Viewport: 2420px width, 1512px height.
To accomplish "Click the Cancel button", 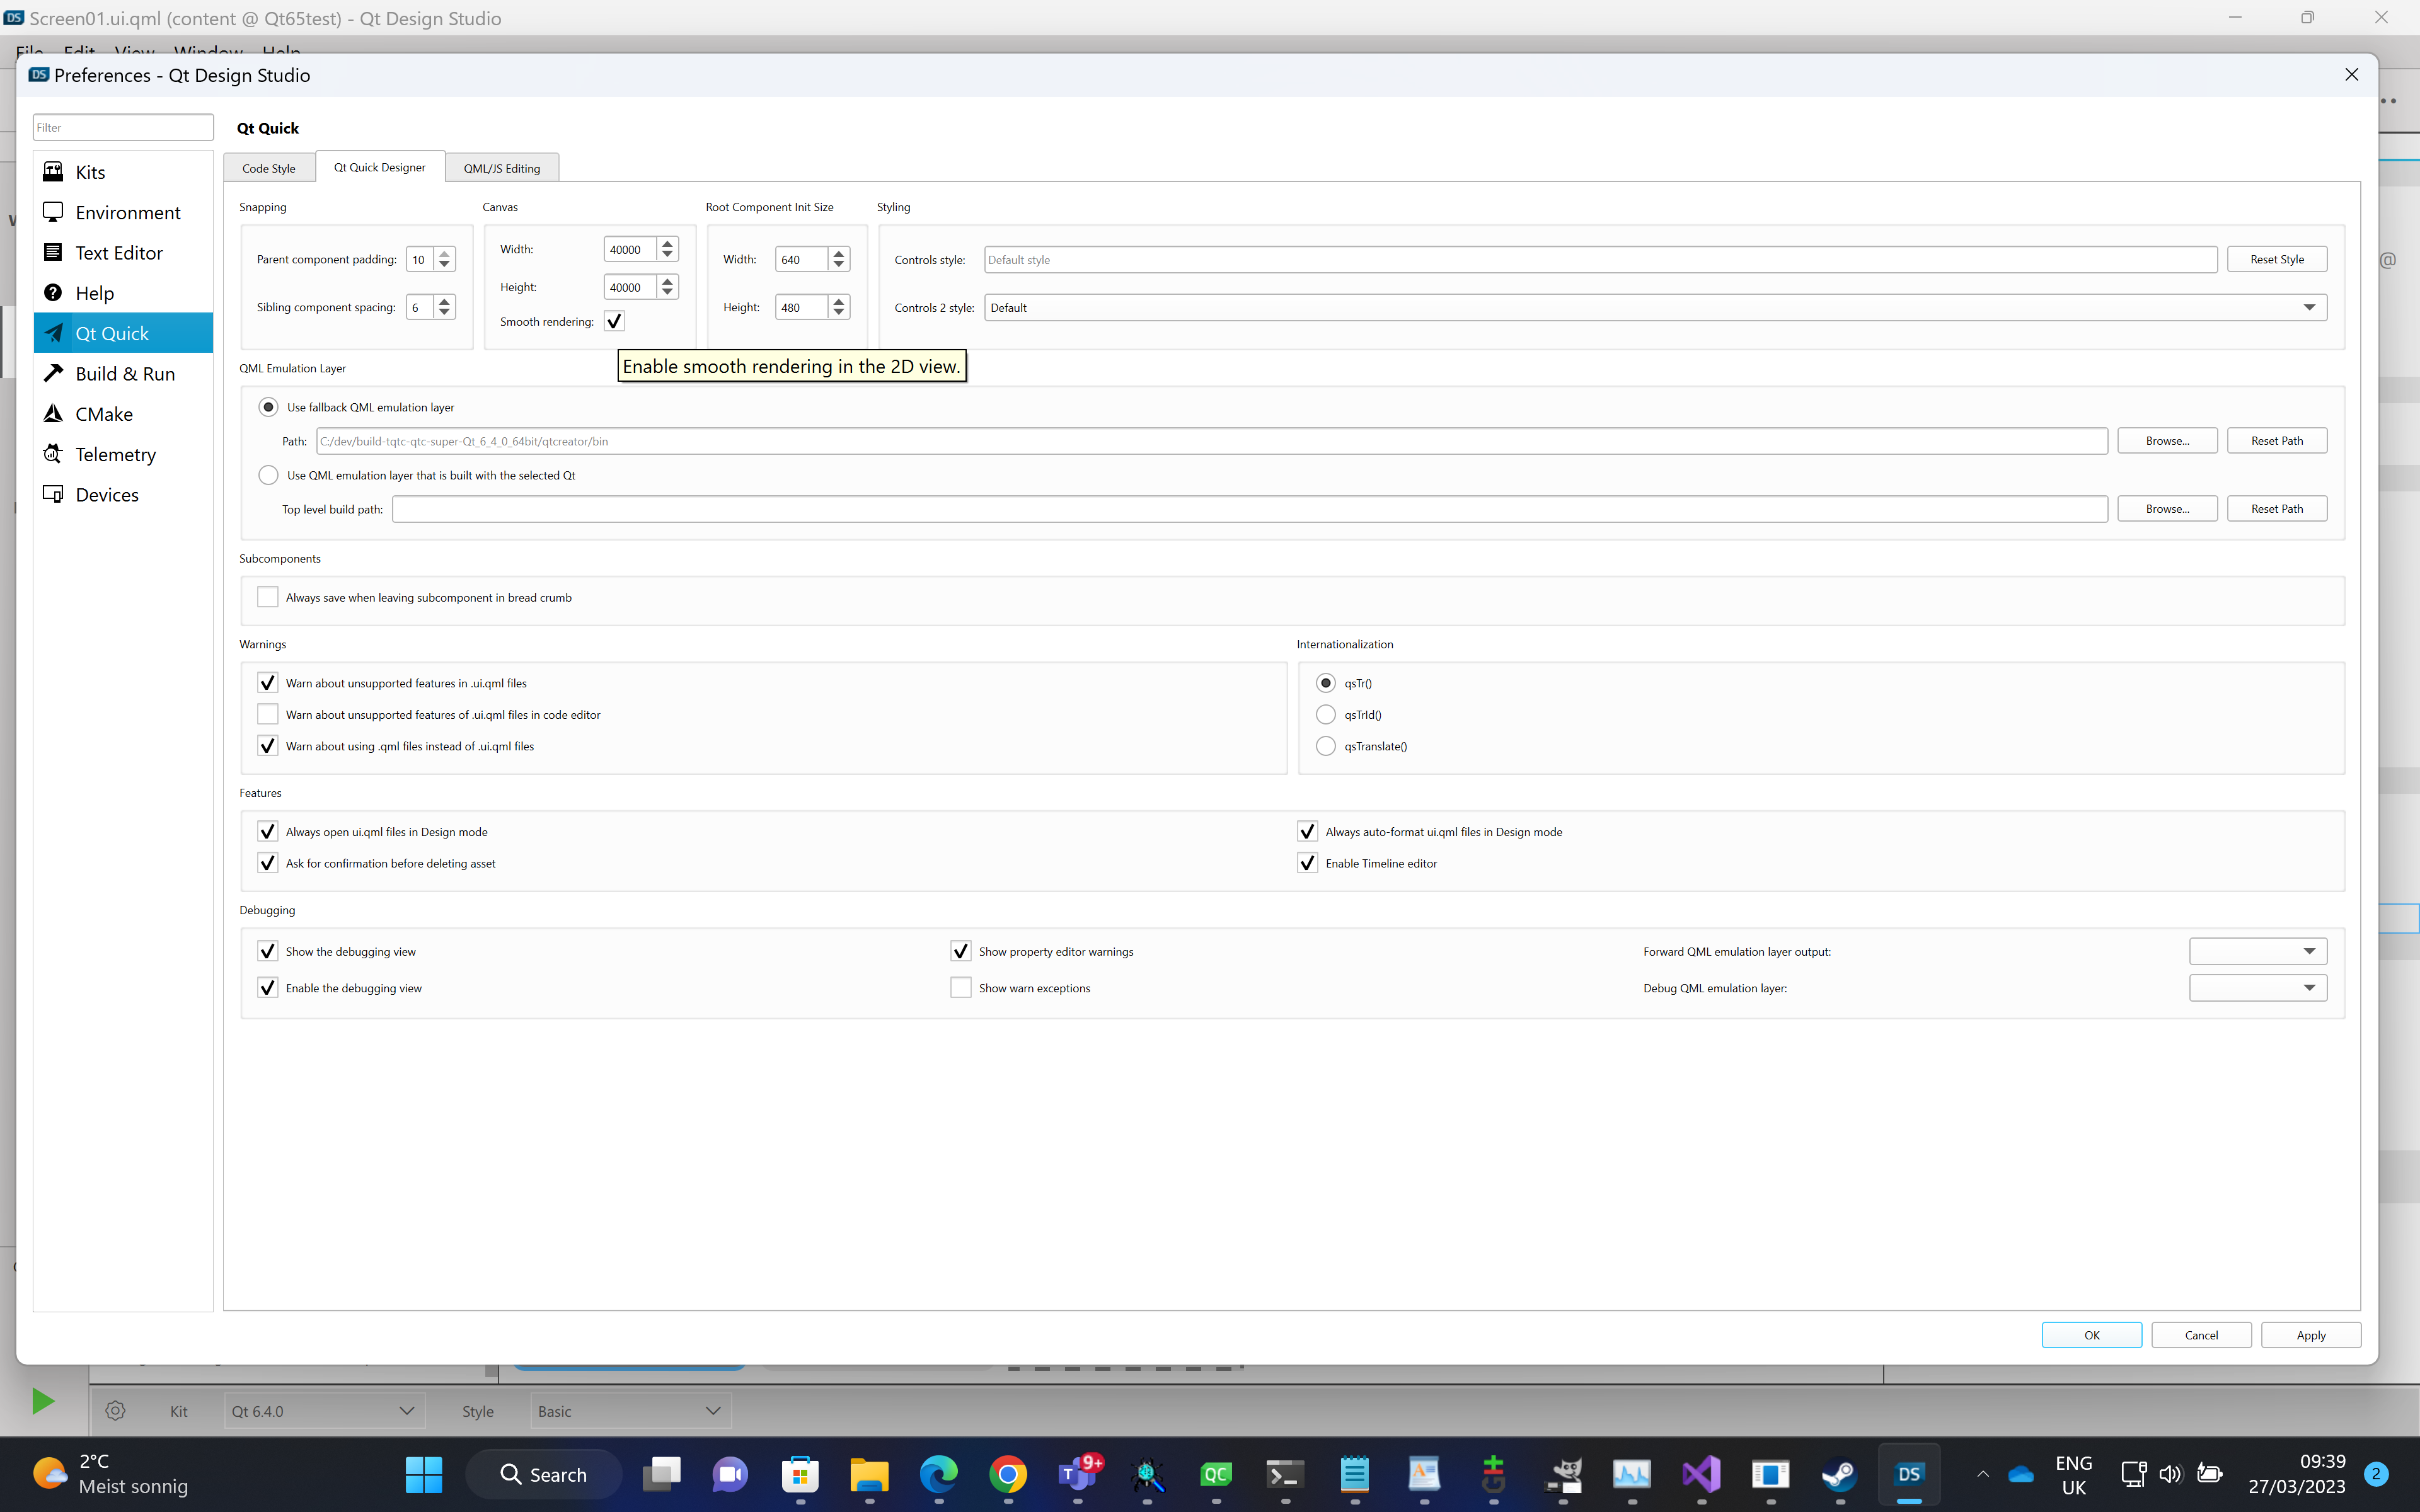I will [2201, 1335].
